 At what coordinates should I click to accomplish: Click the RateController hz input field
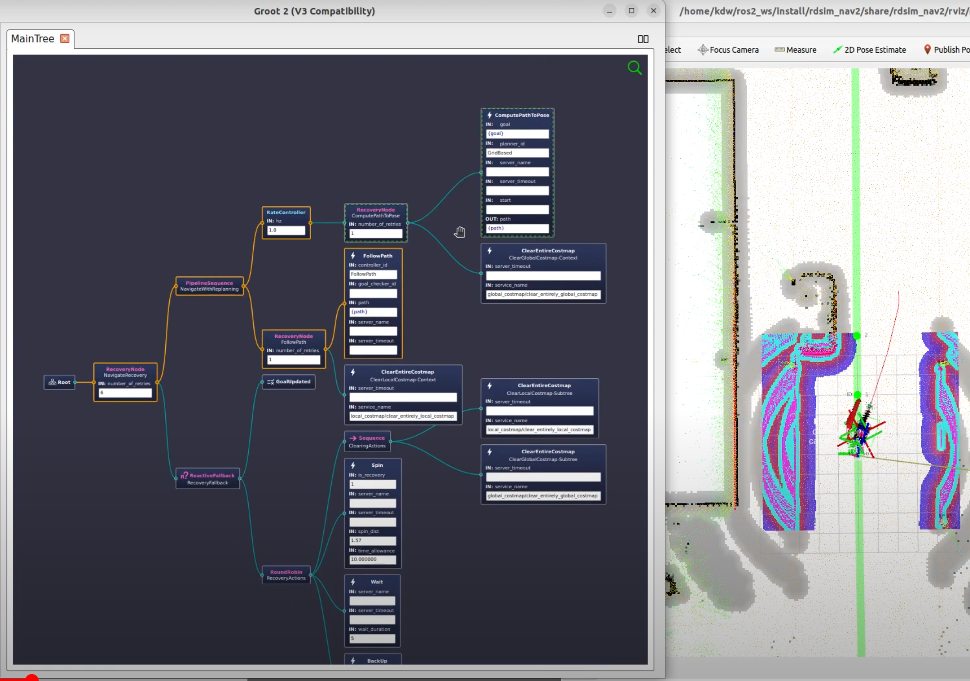point(286,230)
